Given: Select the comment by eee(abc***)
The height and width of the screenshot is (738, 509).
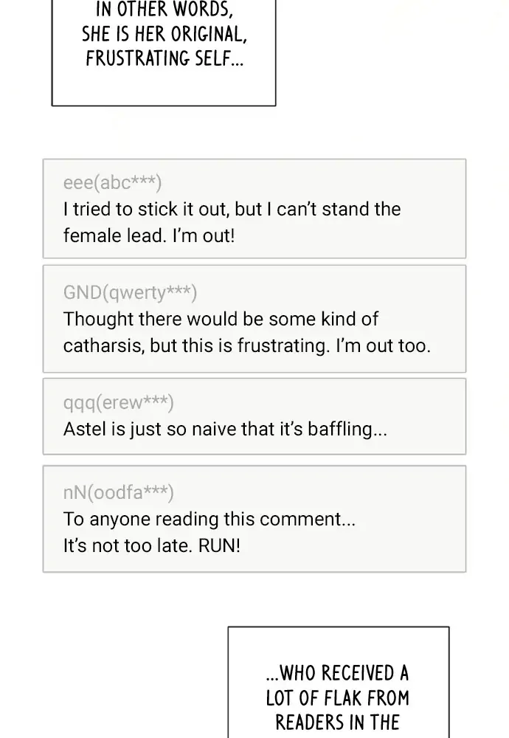Looking at the screenshot, I should 254,209.
